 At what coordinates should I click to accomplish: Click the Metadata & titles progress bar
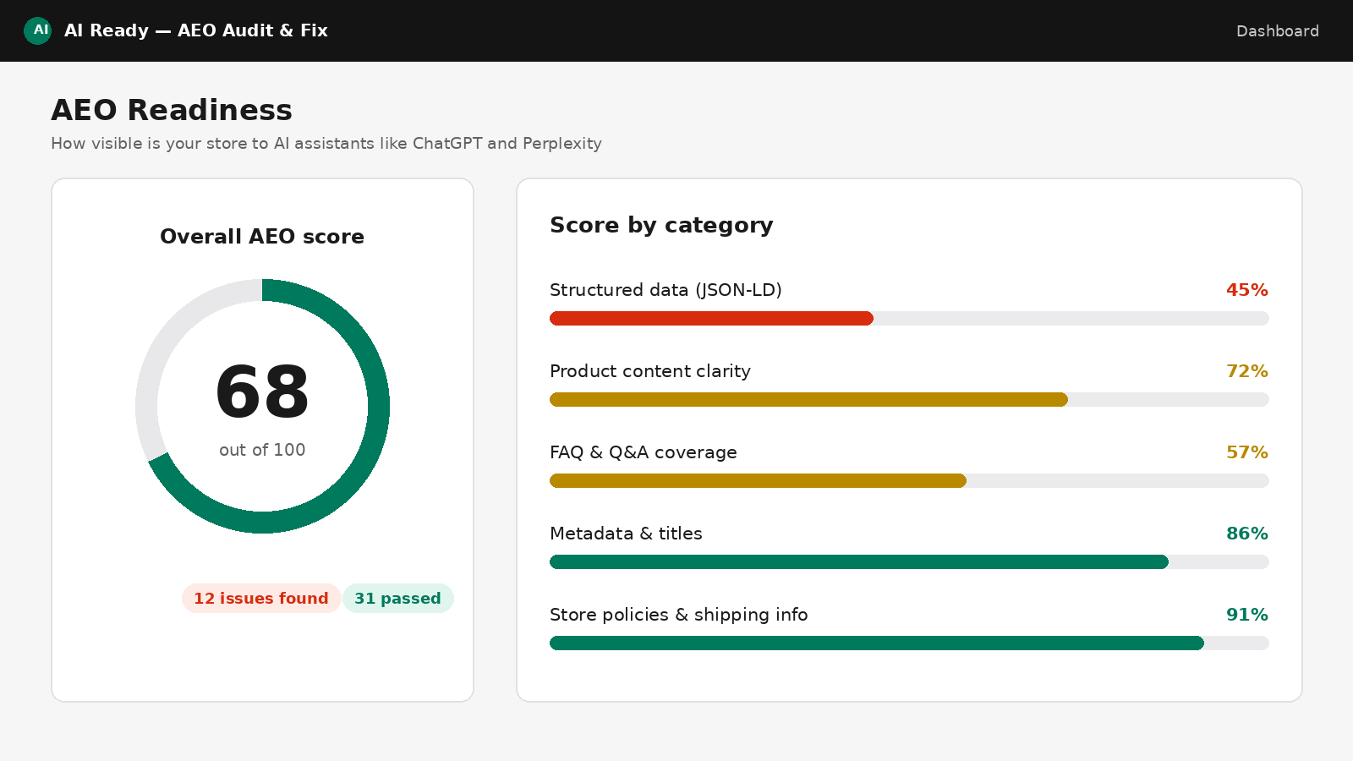[x=909, y=561]
